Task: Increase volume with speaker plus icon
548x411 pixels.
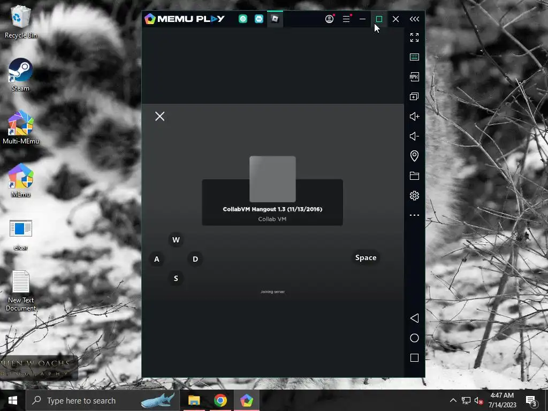Action: [x=415, y=116]
